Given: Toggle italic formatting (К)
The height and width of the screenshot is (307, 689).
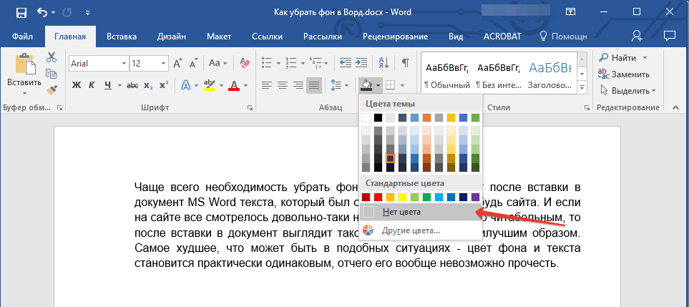Looking at the screenshot, I should click(93, 85).
